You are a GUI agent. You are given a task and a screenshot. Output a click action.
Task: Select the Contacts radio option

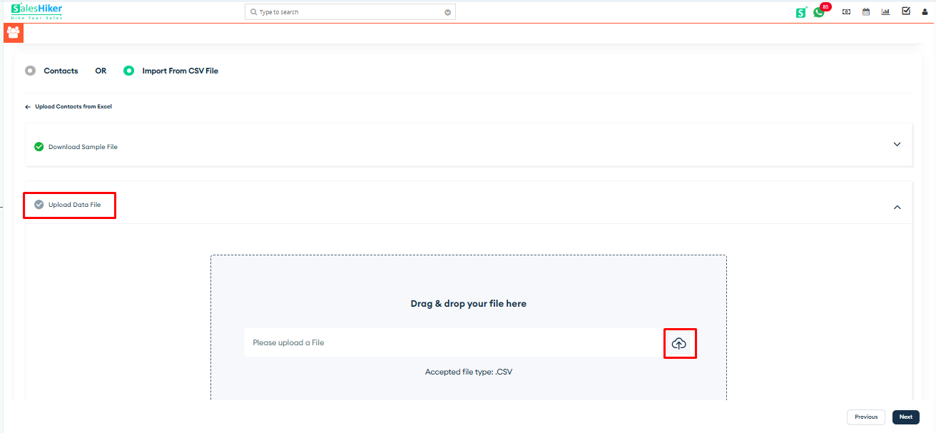(x=30, y=71)
